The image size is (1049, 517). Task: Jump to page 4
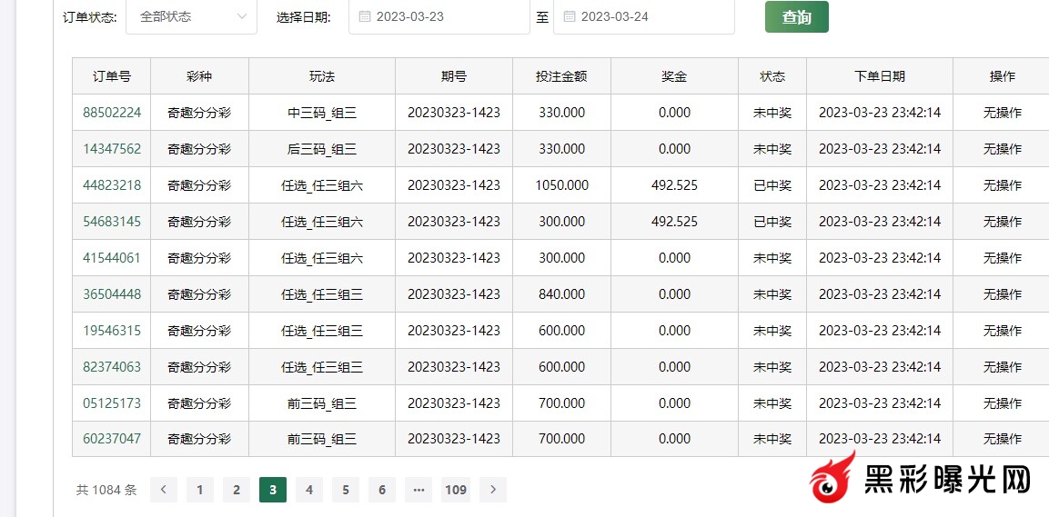coord(309,490)
